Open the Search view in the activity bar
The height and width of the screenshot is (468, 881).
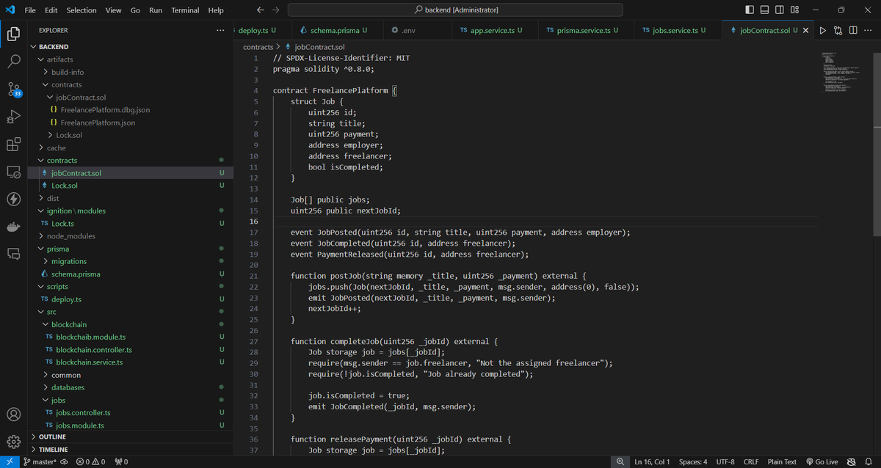click(13, 61)
